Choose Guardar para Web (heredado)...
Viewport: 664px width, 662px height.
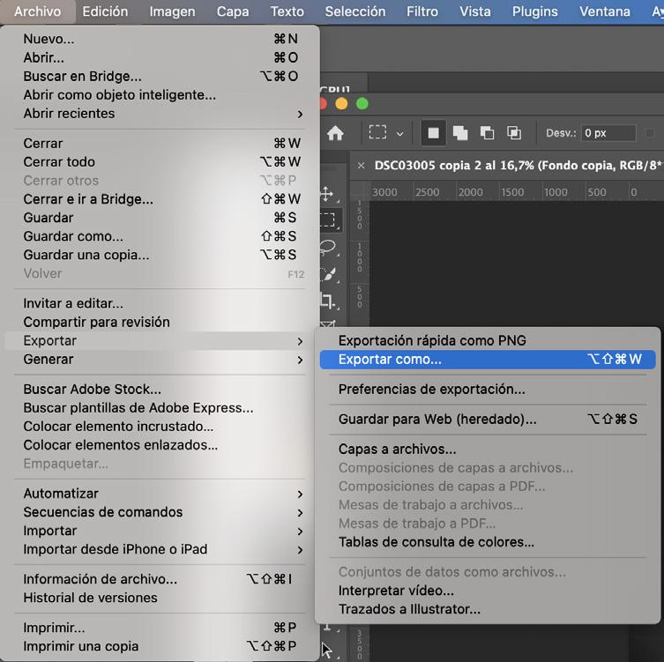(x=488, y=419)
